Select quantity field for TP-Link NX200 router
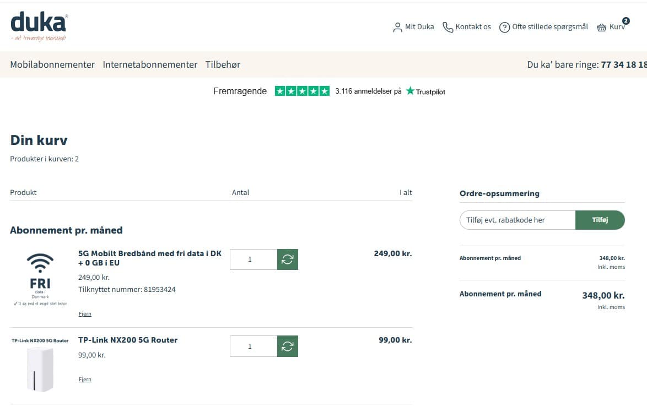The width and height of the screenshot is (647, 417). [x=253, y=346]
